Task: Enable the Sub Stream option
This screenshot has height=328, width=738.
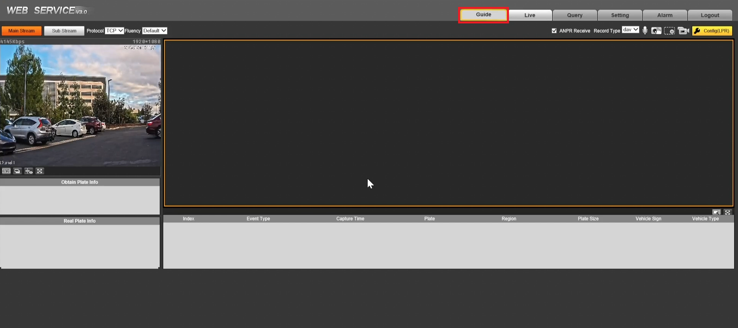Action: [x=64, y=31]
